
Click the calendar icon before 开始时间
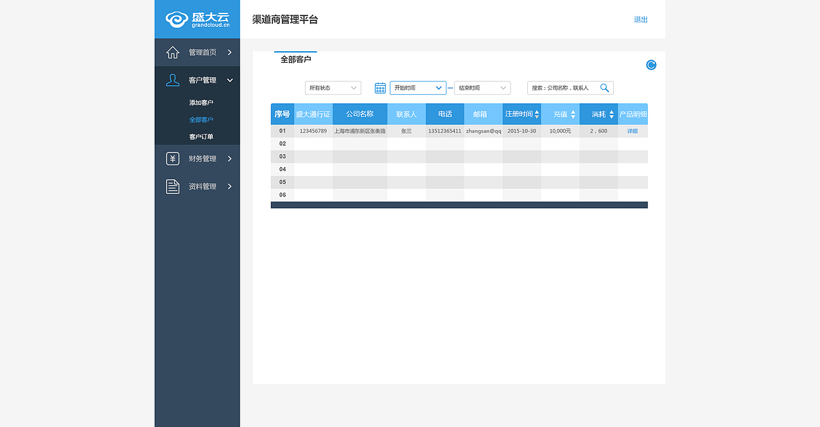click(380, 88)
